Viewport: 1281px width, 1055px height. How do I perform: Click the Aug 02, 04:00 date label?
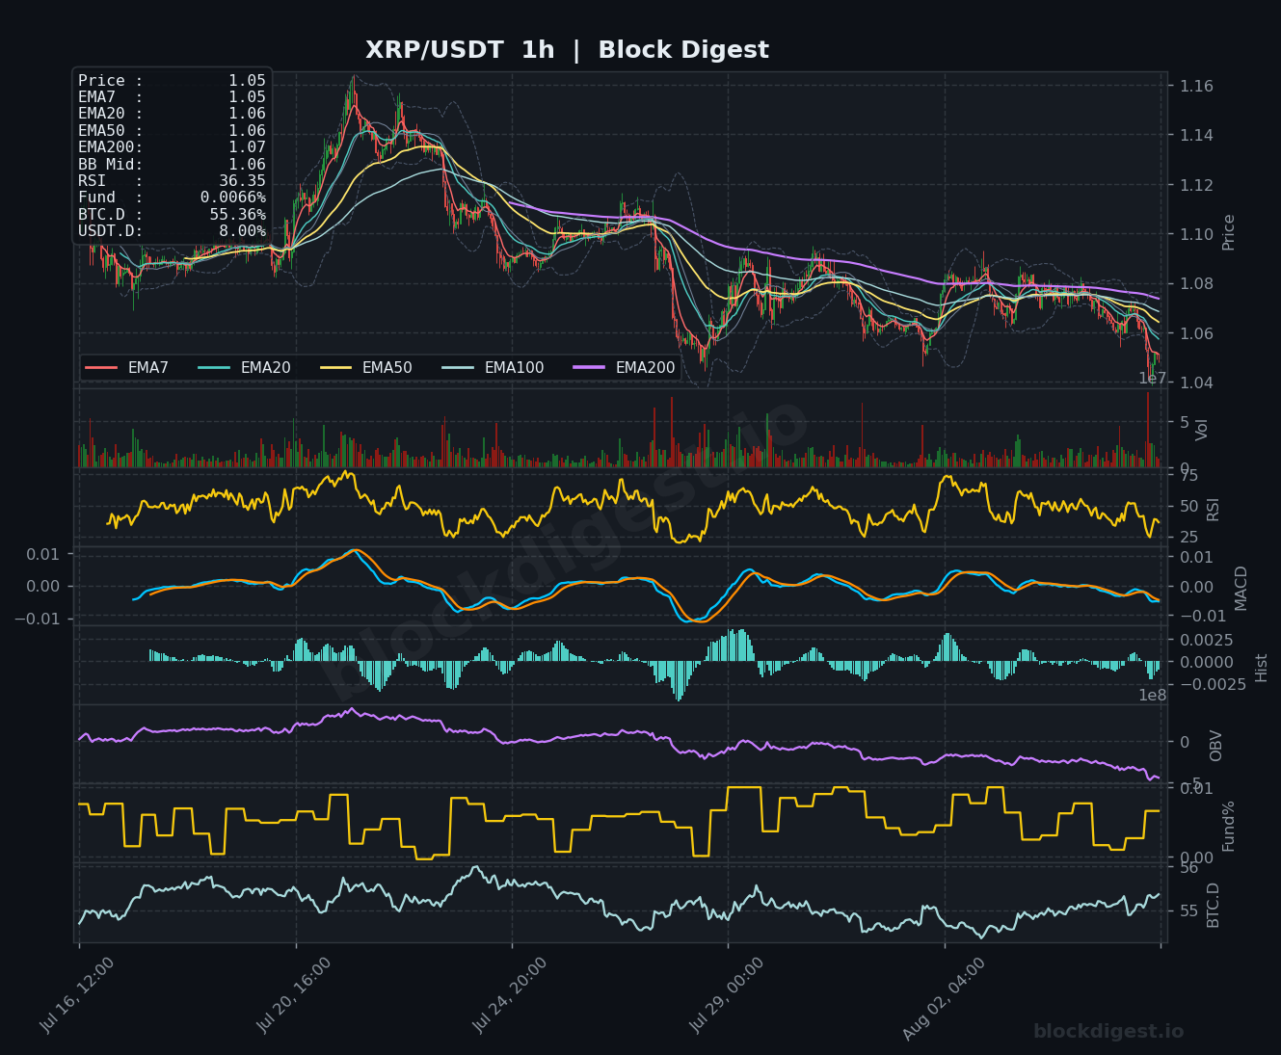tap(943, 998)
